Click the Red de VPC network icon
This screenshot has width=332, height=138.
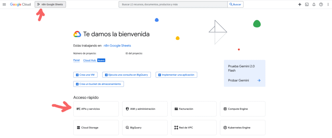point(176,128)
